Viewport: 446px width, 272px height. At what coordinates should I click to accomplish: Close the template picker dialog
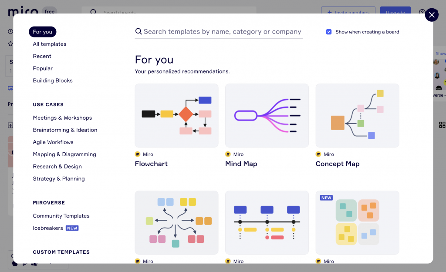pyautogui.click(x=432, y=15)
